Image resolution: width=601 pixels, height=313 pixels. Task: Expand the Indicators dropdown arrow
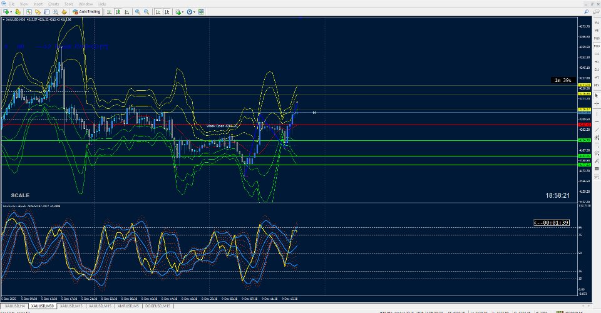[183, 12]
